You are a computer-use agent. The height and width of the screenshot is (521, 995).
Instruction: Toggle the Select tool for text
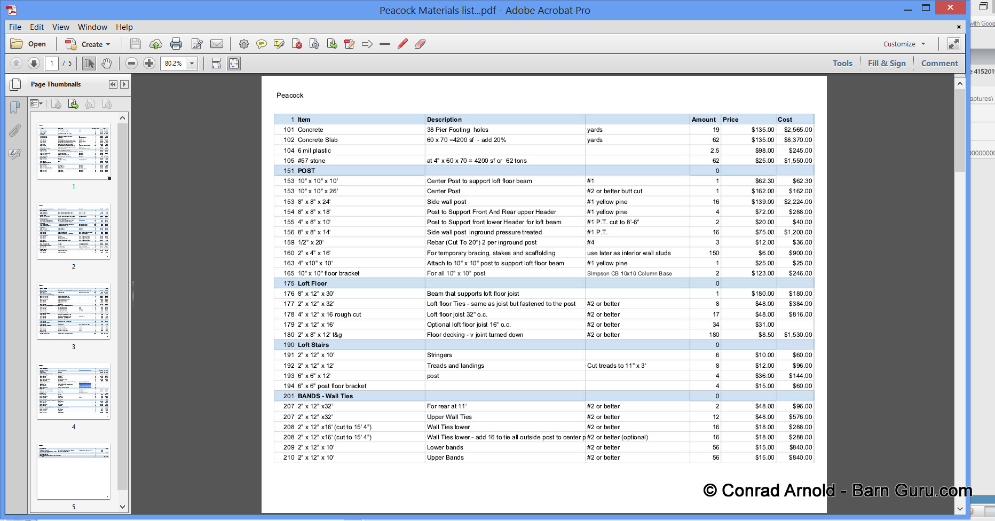coord(89,64)
